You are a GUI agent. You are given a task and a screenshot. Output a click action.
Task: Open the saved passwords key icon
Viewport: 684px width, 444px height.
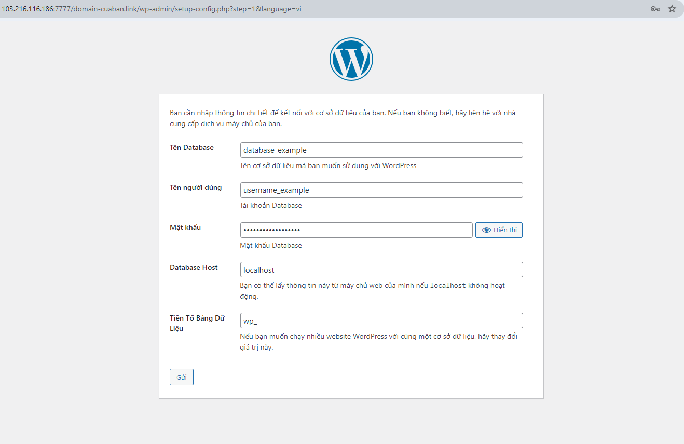[x=655, y=9]
